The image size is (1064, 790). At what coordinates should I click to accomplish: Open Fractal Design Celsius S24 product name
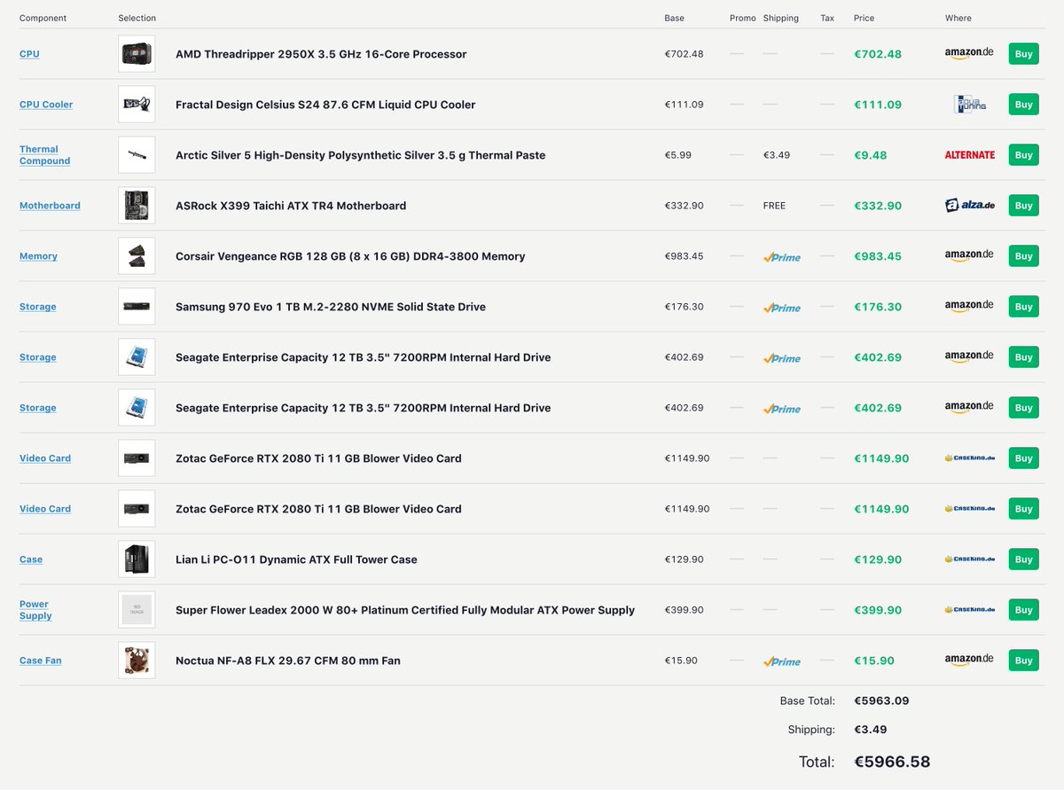click(325, 105)
